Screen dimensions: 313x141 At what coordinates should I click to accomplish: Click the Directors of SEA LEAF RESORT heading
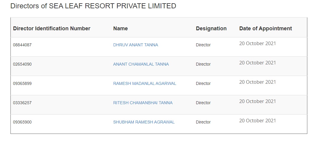(93, 6)
